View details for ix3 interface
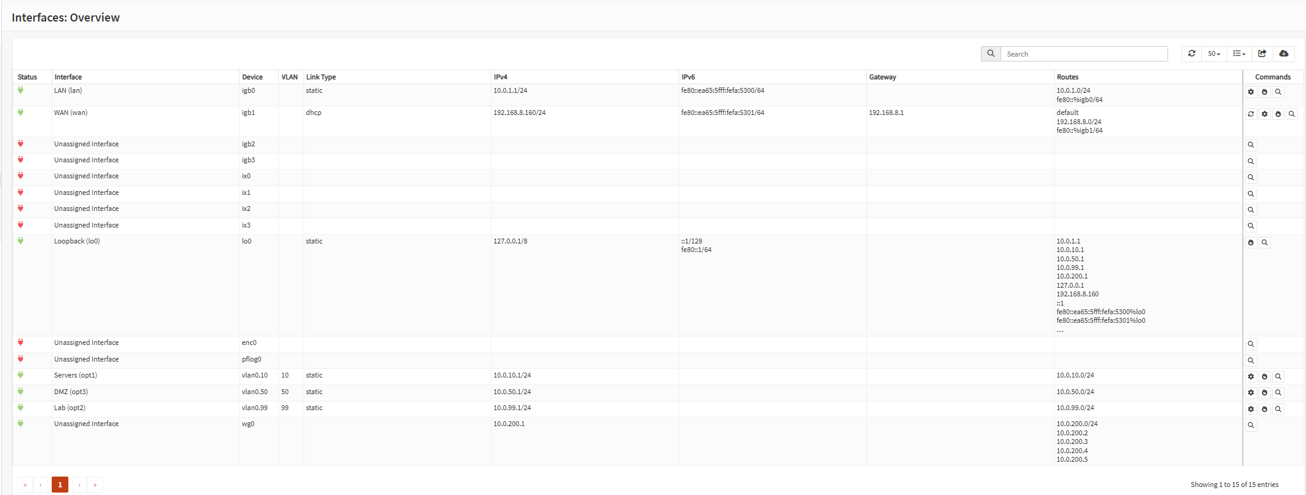 click(x=1251, y=226)
